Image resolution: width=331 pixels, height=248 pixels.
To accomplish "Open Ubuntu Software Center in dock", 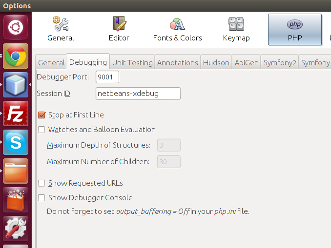I will pyautogui.click(x=16, y=200).
